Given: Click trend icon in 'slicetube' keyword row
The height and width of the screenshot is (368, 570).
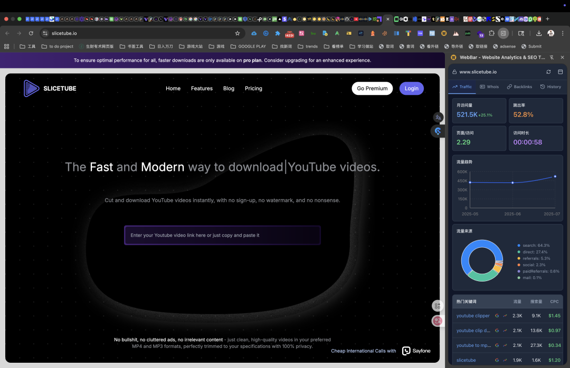Looking at the screenshot, I should pyautogui.click(x=505, y=360).
